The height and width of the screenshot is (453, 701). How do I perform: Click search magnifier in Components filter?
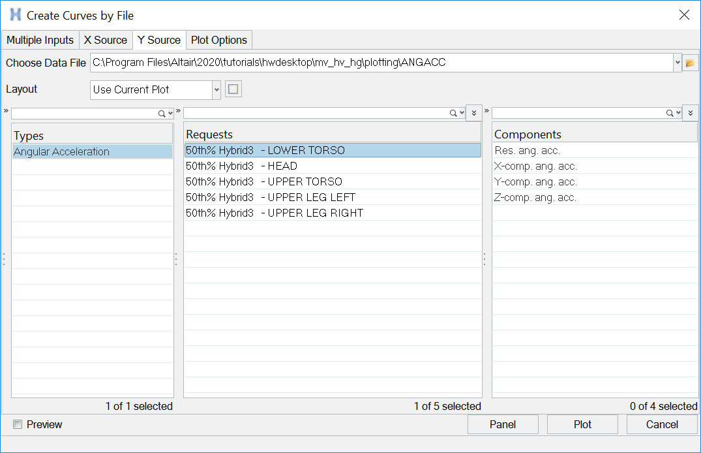[670, 114]
